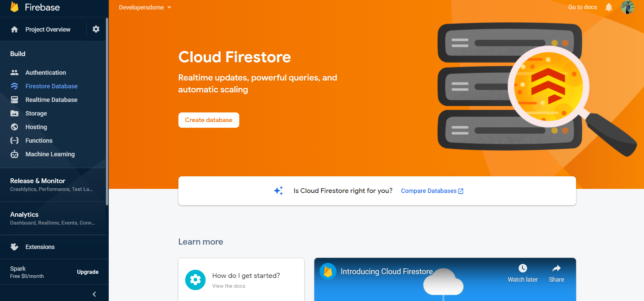Open the user profile avatar
Image resolution: width=644 pixels, height=301 pixels.
627,7
